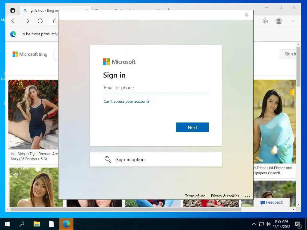Open the woman in blue saree thumbnail
307x230 pixels.
coord(275,122)
